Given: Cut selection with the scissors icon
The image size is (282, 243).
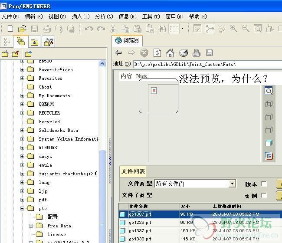Looking at the screenshot, I should click(x=113, y=29).
